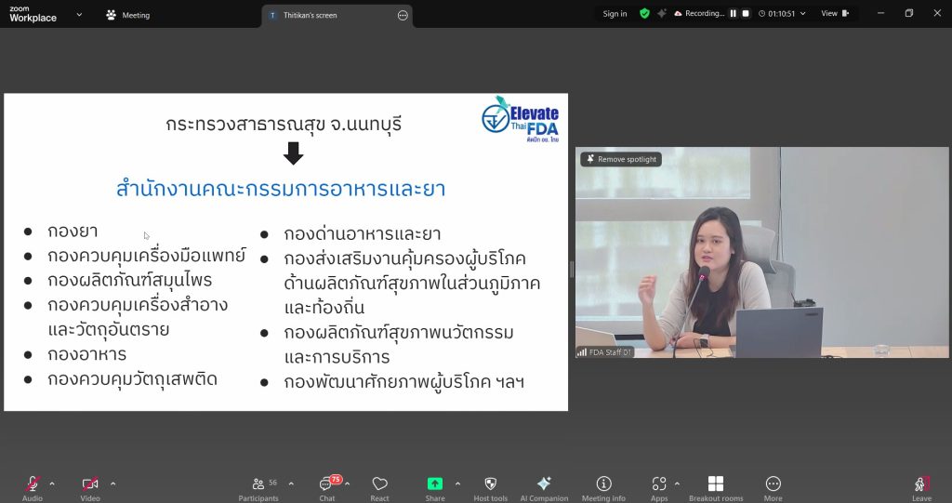
Task: Click the blue title สำนักงานคณะกรรมการอาหารและยา
Action: click(281, 189)
